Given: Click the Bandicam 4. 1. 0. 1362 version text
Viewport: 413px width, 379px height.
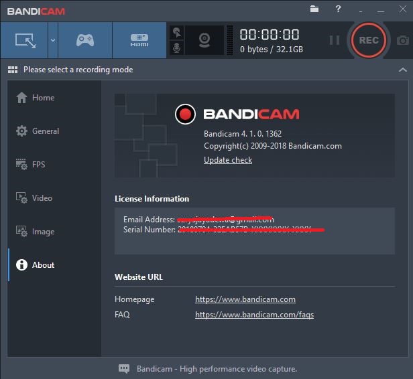Looking at the screenshot, I should pos(243,134).
